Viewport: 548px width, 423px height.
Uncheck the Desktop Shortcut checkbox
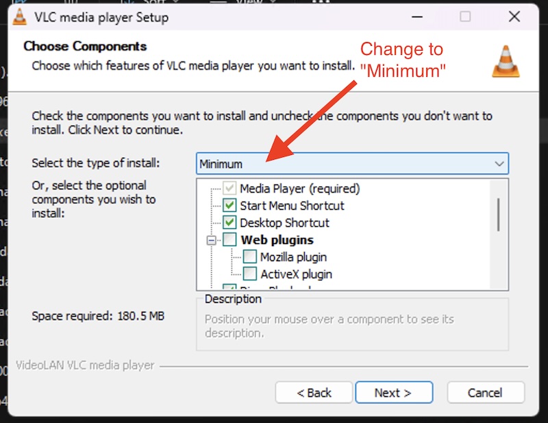click(x=230, y=223)
